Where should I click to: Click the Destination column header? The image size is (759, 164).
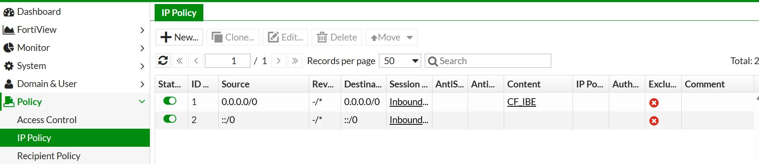point(363,84)
